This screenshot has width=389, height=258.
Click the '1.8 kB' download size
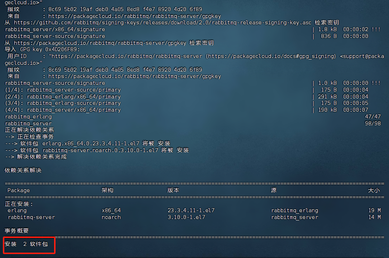pos(327,29)
